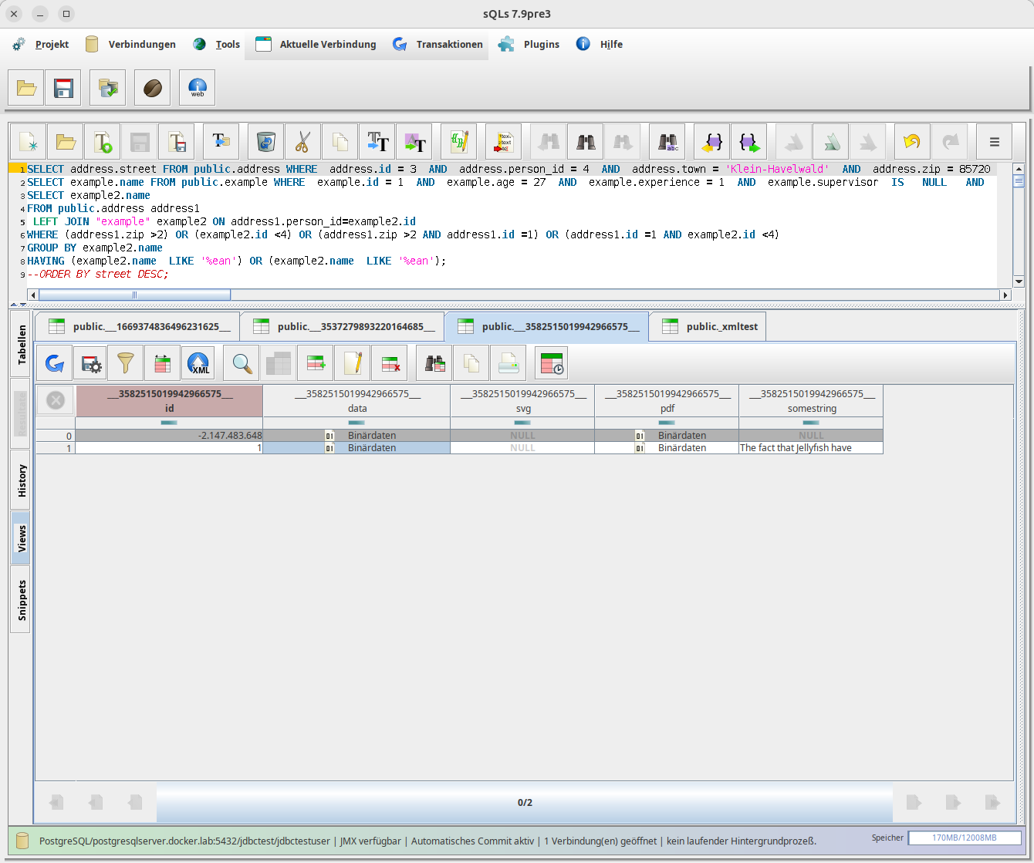Click the magnifying glass in table toolbar
This screenshot has height=863, width=1034.
tap(242, 363)
